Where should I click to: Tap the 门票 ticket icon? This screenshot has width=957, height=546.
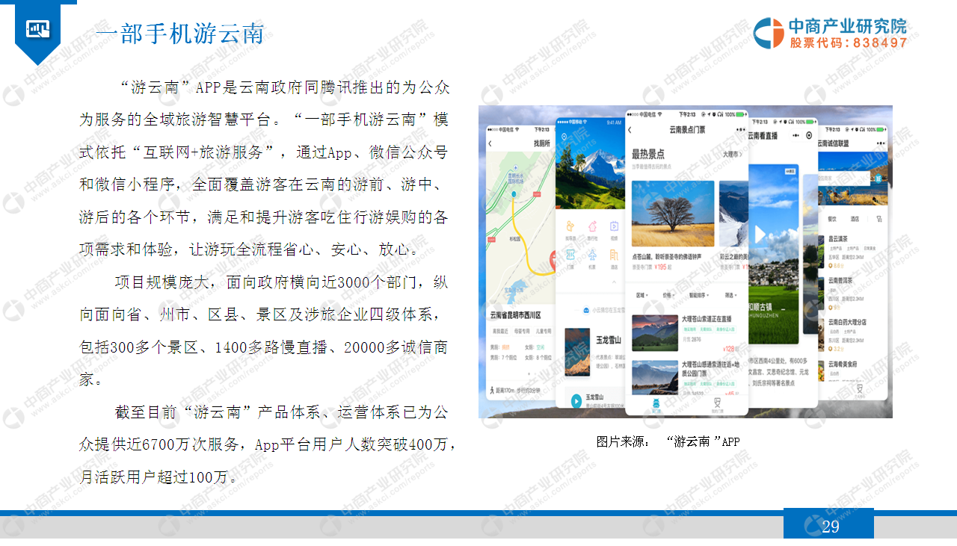570,255
